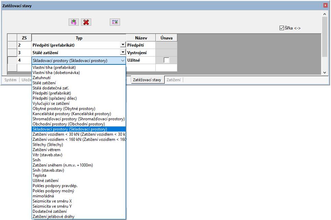Viewport: 331px width, 220px height.
Task: Choose Obchodní prostory option
Action: point(79,124)
